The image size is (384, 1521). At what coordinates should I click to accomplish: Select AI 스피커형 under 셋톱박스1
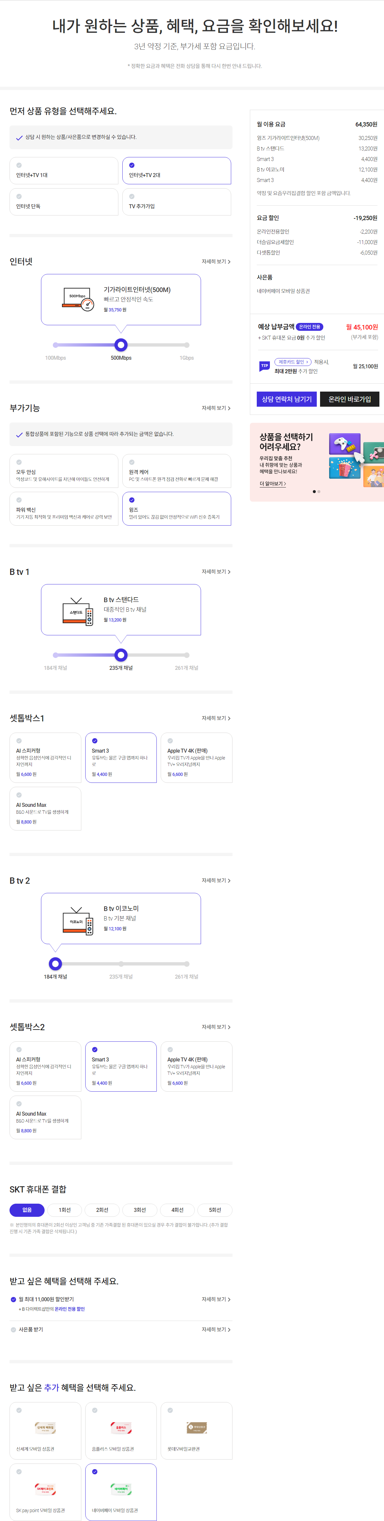point(45,758)
